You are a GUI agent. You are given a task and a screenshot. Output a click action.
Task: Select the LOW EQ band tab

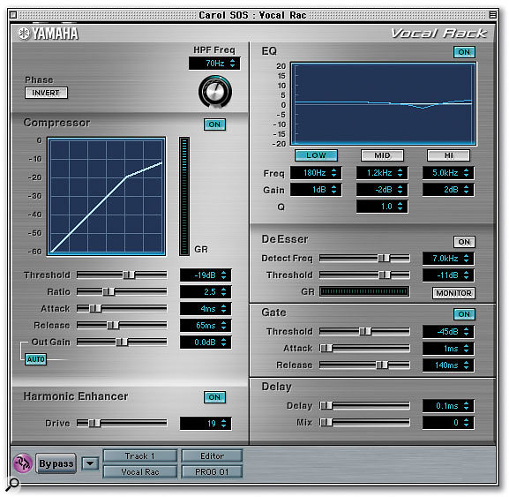pyautogui.click(x=316, y=155)
